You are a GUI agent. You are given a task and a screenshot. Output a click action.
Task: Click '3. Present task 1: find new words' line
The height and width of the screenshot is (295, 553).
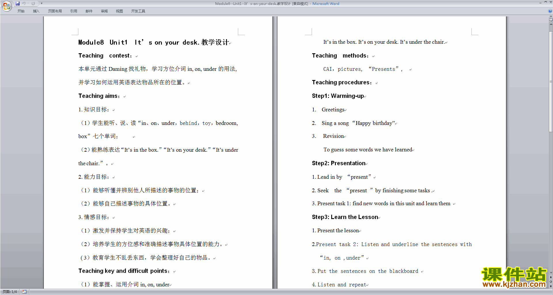(381, 203)
